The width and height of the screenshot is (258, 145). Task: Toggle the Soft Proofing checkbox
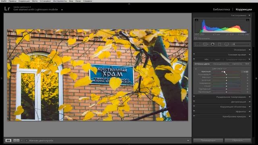(x=27, y=141)
